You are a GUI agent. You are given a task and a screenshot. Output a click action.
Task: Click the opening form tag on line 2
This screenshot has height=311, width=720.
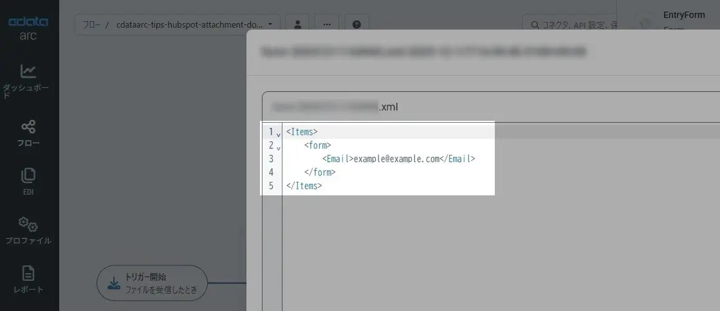click(x=317, y=145)
